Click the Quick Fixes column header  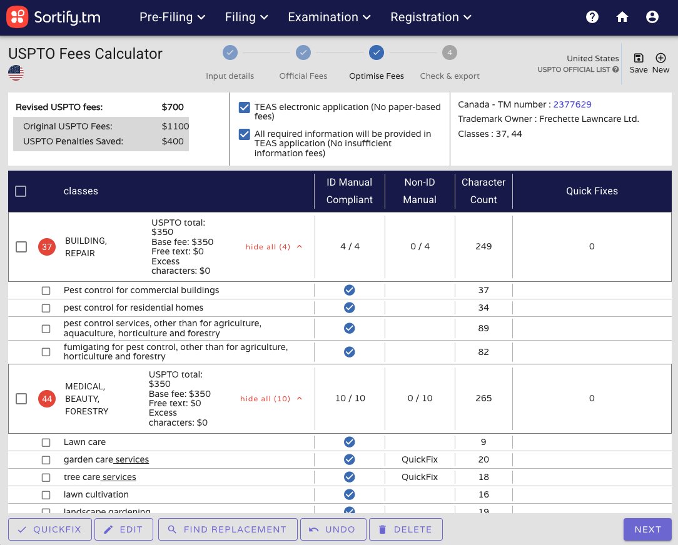pyautogui.click(x=592, y=191)
